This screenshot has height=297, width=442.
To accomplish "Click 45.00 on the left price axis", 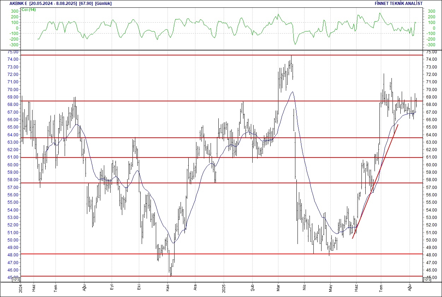I will 13,278.
